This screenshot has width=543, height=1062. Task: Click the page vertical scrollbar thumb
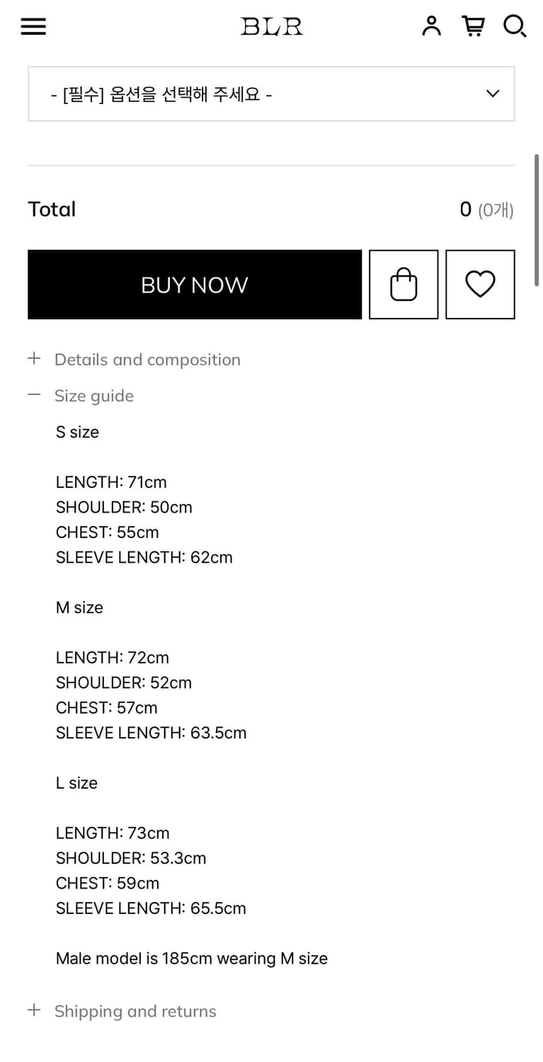[x=537, y=219]
